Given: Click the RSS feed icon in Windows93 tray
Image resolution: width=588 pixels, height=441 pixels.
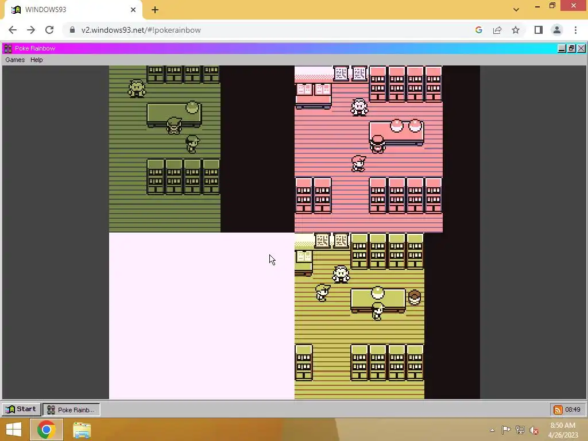Looking at the screenshot, I should tap(558, 409).
